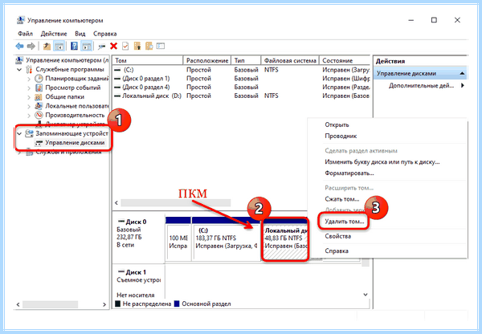Select the (C:) row in volume list
Screen dimensions: 482x334
point(242,70)
